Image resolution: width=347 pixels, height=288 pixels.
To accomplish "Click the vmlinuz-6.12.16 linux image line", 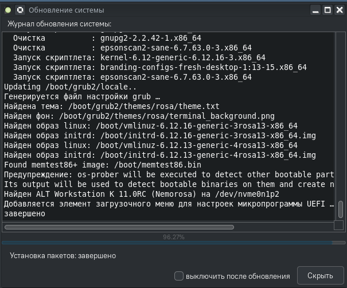I will (x=151, y=126).
